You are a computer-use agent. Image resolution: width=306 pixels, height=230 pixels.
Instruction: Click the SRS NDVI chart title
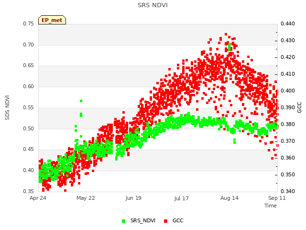pyautogui.click(x=153, y=5)
